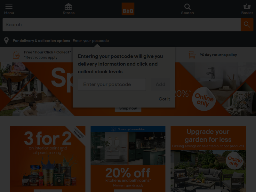256x192 pixels.
Task: Click the Finance options available strip
Action: [x=128, y=129]
